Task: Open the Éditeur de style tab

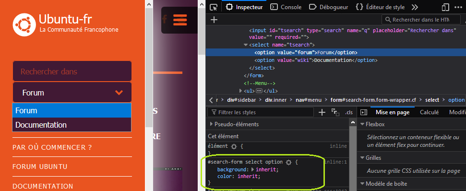Action: (380, 7)
